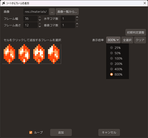Decrease フレーム幅 with the down arrow
The height and width of the screenshot is (138, 148).
[x=40, y=20]
